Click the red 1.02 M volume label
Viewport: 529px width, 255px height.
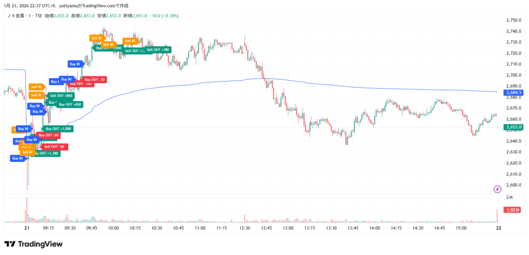click(x=514, y=210)
